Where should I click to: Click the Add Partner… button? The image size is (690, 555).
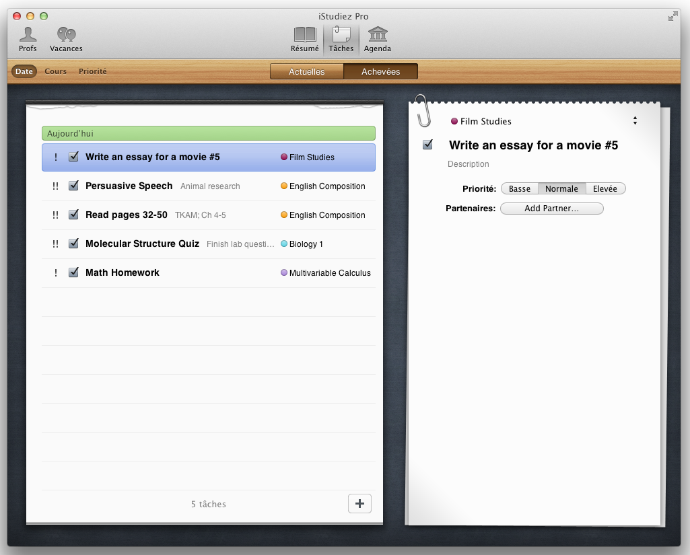click(x=552, y=209)
